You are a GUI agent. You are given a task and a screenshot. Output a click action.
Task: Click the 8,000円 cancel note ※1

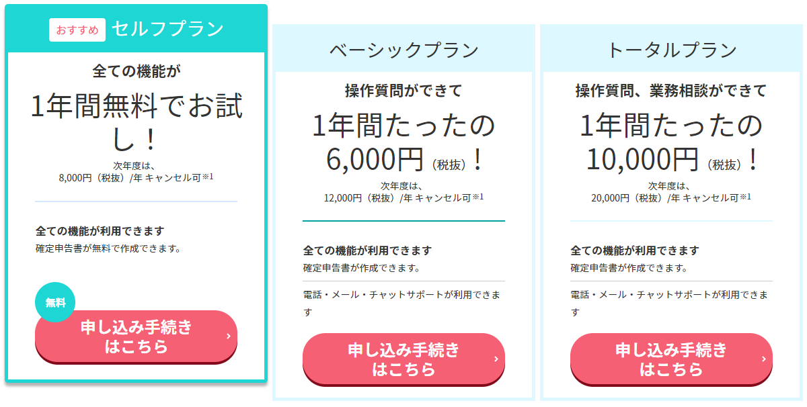pyautogui.click(x=136, y=178)
